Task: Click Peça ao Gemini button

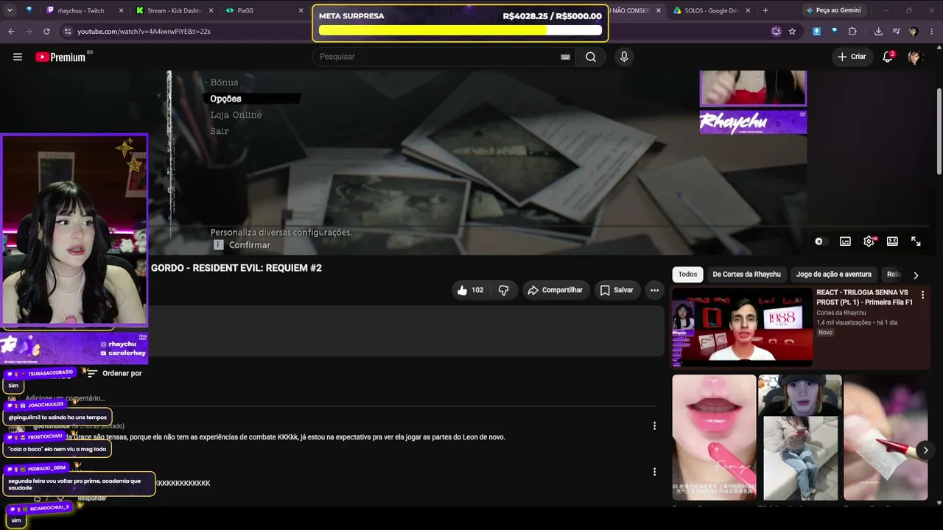Action: [x=833, y=10]
